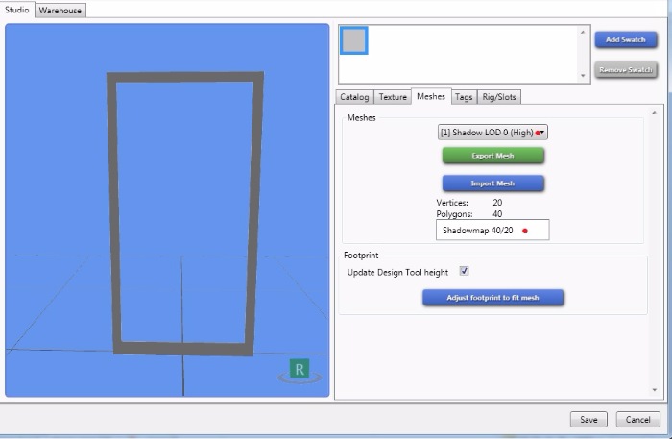
Task: Open the Catalog tab
Action: 354,97
